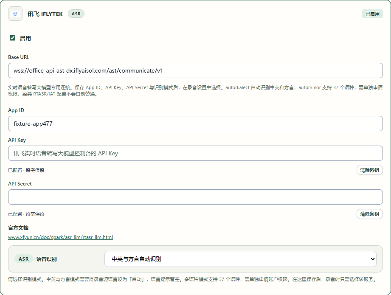
Task: Click the 语音识别 label text
Action: coord(47,259)
